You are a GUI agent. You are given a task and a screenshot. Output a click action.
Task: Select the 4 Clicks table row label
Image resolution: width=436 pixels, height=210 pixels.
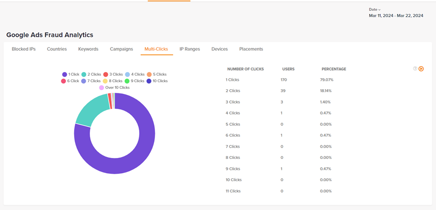233,113
